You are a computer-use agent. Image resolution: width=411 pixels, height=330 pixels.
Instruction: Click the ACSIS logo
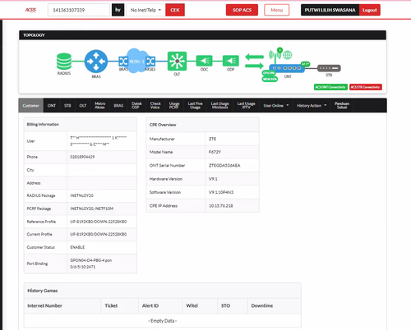click(30, 10)
